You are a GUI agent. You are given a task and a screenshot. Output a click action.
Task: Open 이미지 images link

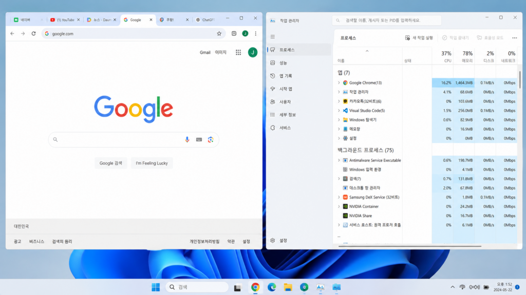coord(221,52)
